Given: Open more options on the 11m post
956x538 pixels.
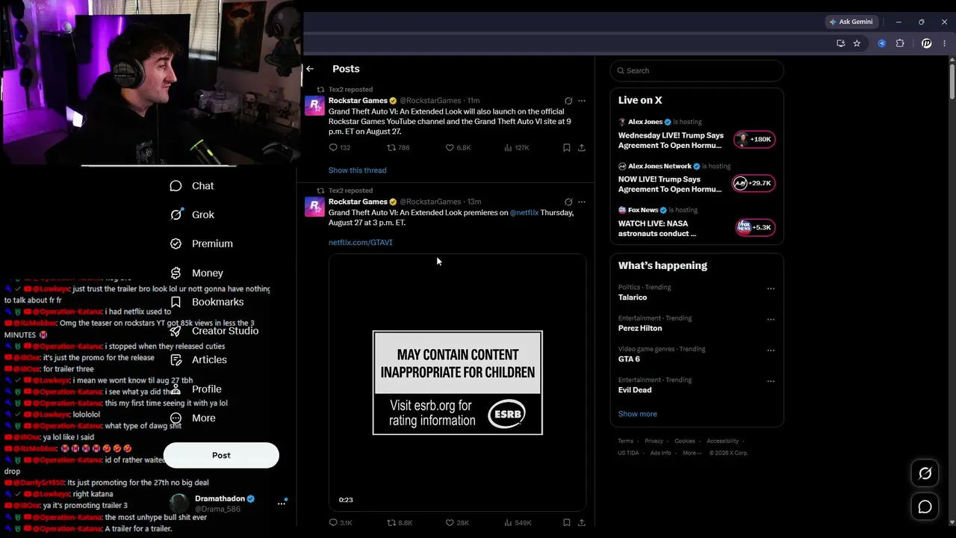Looking at the screenshot, I should click(582, 101).
